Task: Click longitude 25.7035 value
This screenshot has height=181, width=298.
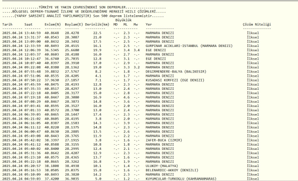Action: point(72,59)
